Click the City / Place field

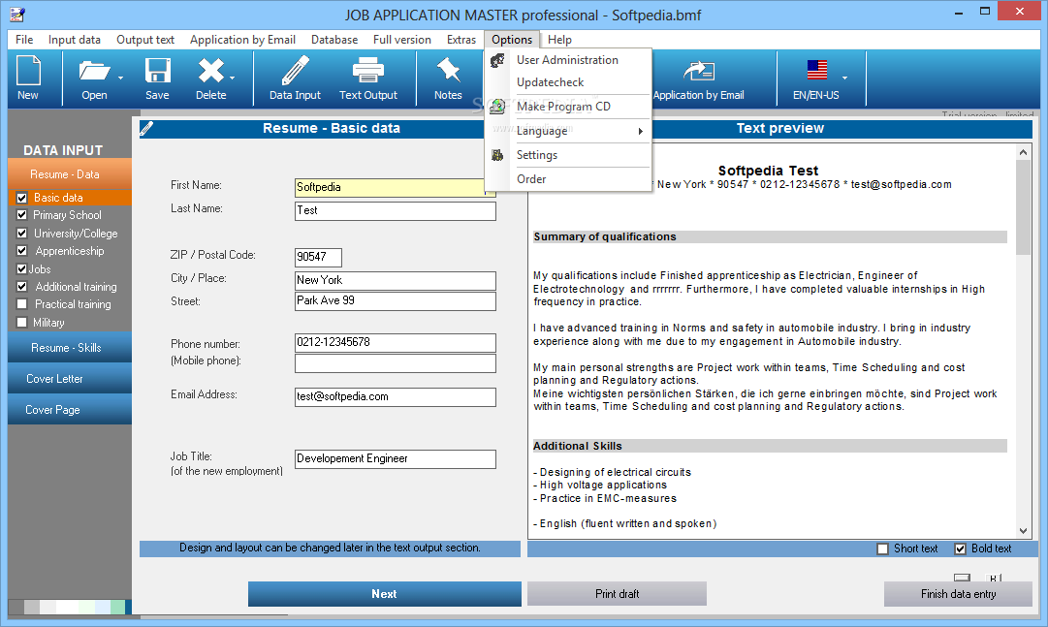point(395,280)
